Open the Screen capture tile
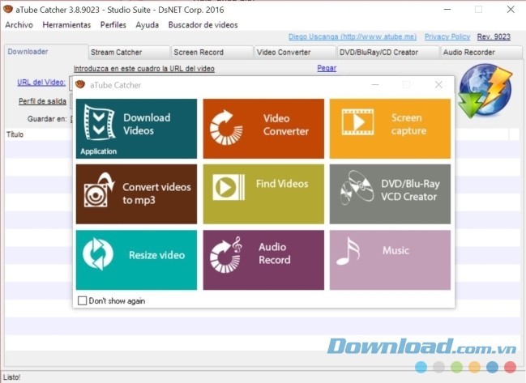This screenshot has height=383, width=526. (390, 129)
